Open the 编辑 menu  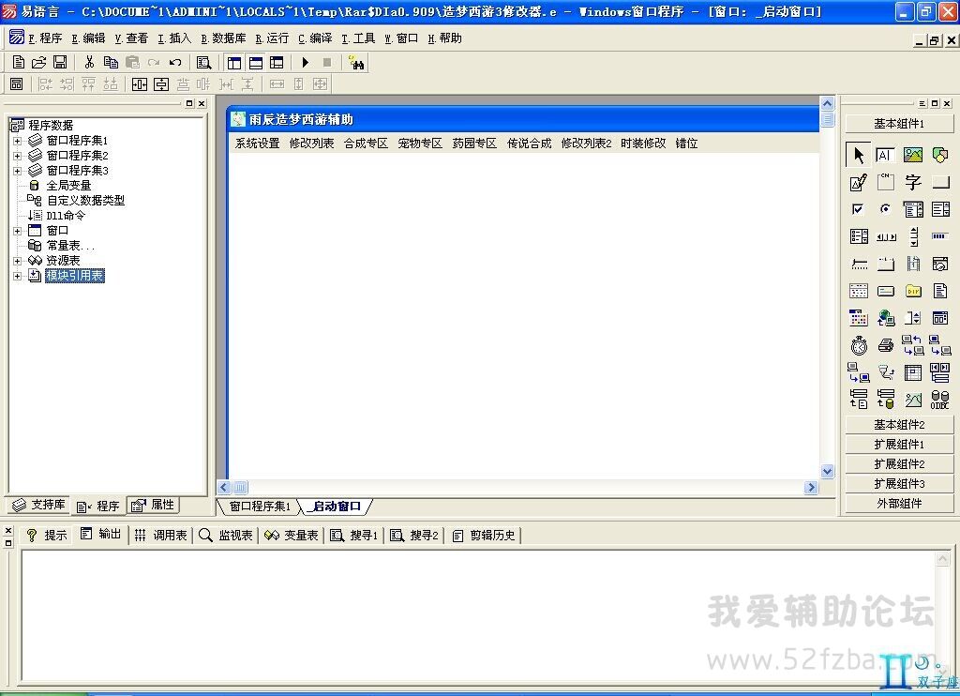tap(88, 38)
